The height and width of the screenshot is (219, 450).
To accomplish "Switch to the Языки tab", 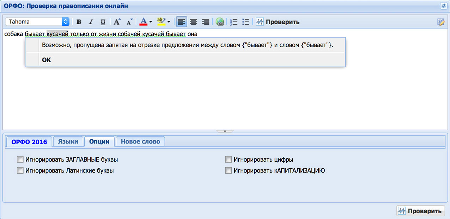I will coord(68,142).
